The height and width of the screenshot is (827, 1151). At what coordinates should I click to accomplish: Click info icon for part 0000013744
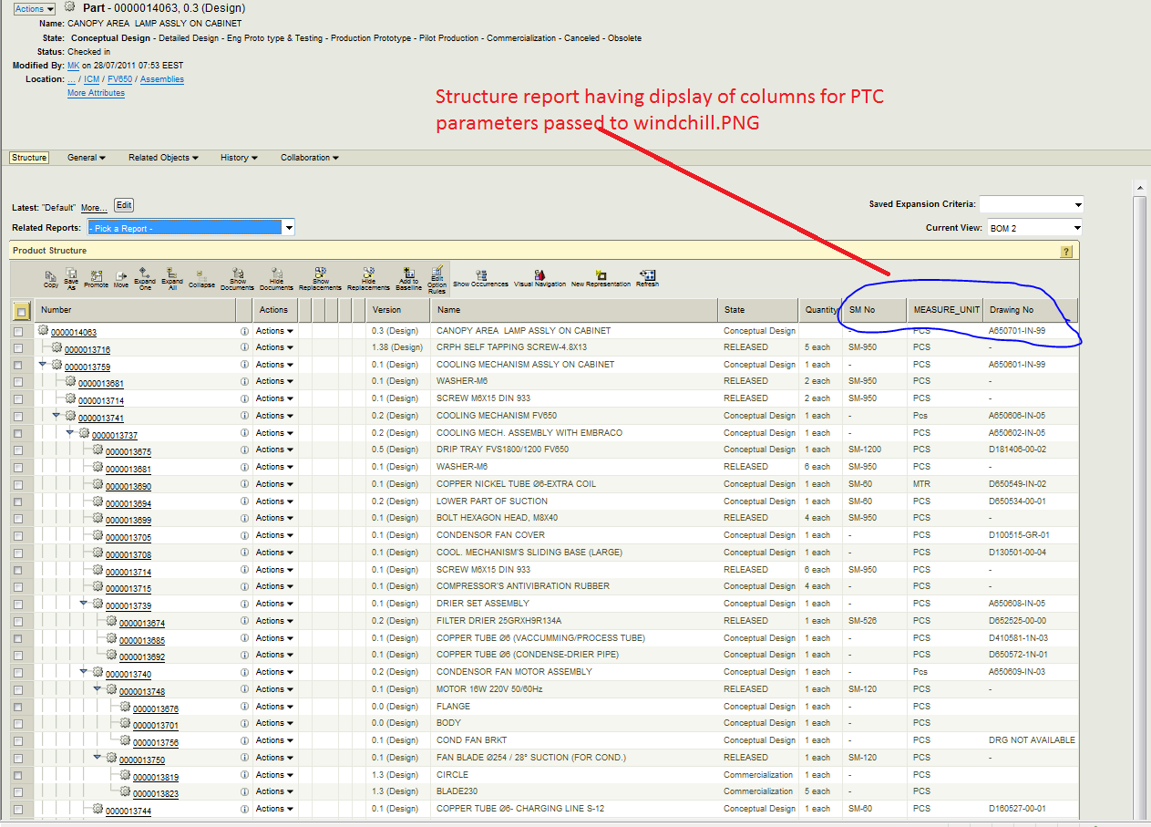point(244,809)
